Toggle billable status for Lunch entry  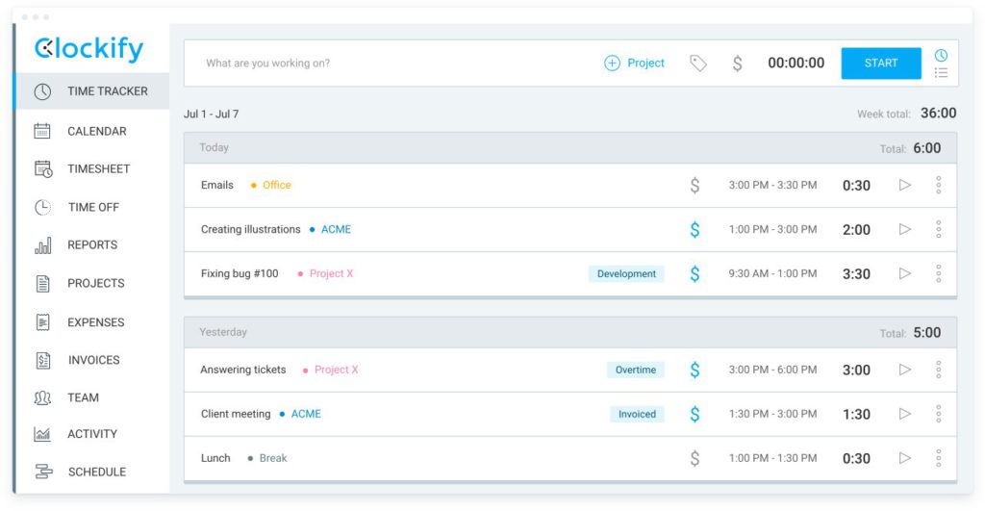(695, 458)
